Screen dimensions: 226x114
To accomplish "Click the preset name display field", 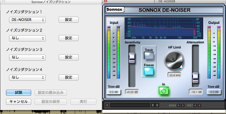I will point(130,105).
